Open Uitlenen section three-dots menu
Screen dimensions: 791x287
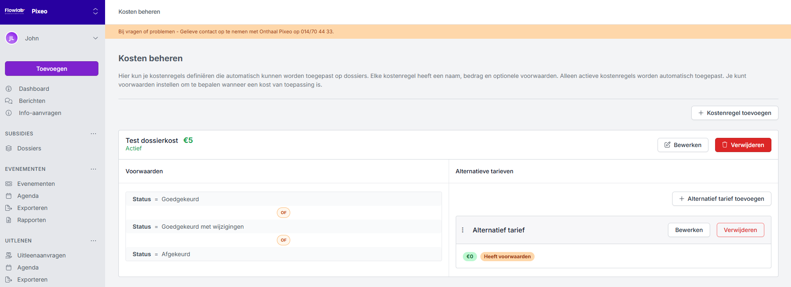(x=93, y=241)
